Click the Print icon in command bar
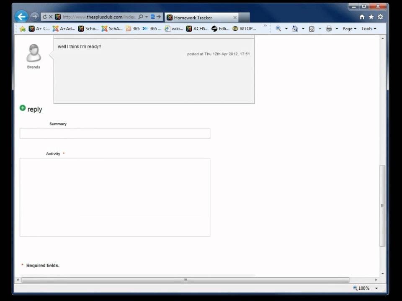The width and height of the screenshot is (402, 301). (x=329, y=29)
